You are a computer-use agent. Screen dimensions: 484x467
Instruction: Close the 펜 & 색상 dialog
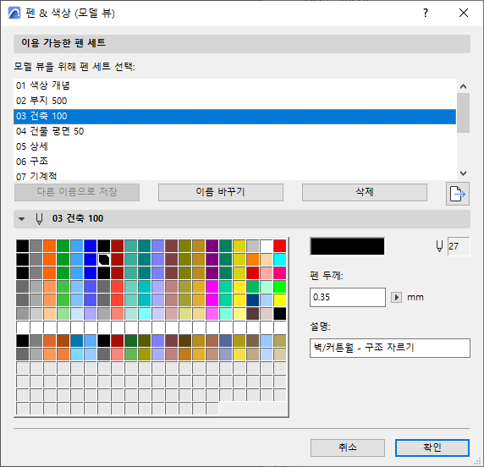click(x=464, y=13)
